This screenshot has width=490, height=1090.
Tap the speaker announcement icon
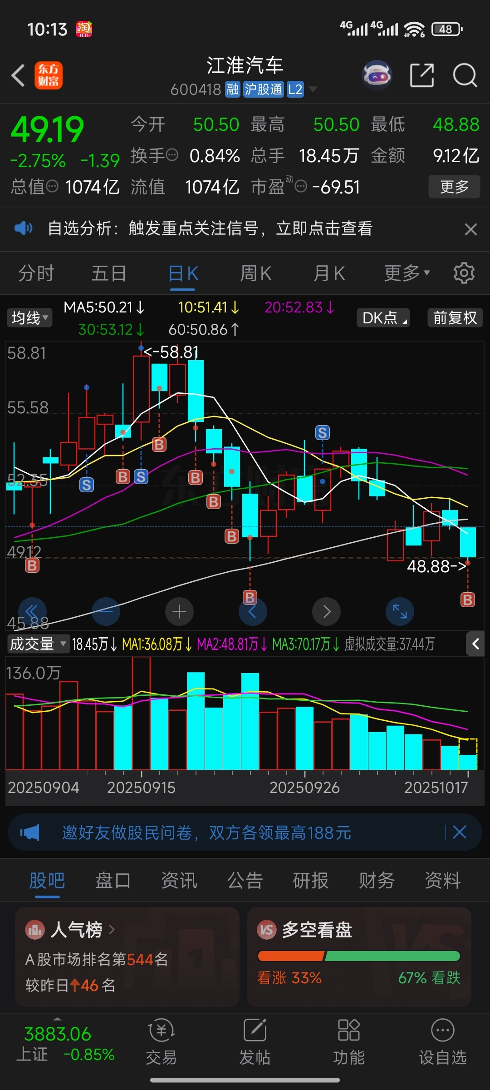coord(23,228)
